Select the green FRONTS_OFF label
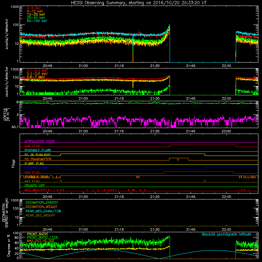The height and width of the screenshot is (262, 262). pyautogui.click(x=35, y=185)
